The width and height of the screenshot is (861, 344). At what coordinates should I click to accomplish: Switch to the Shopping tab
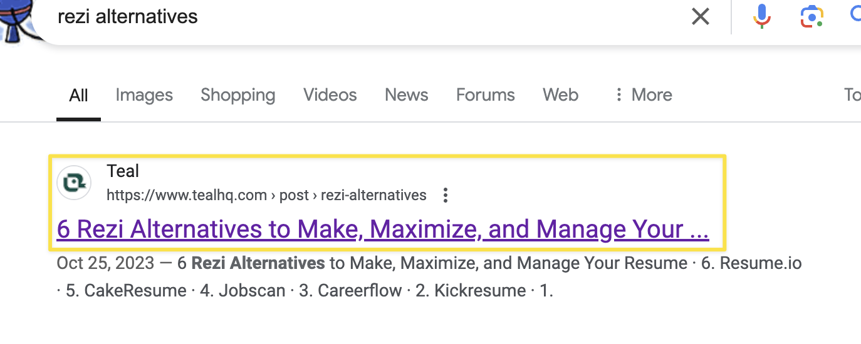coord(238,95)
